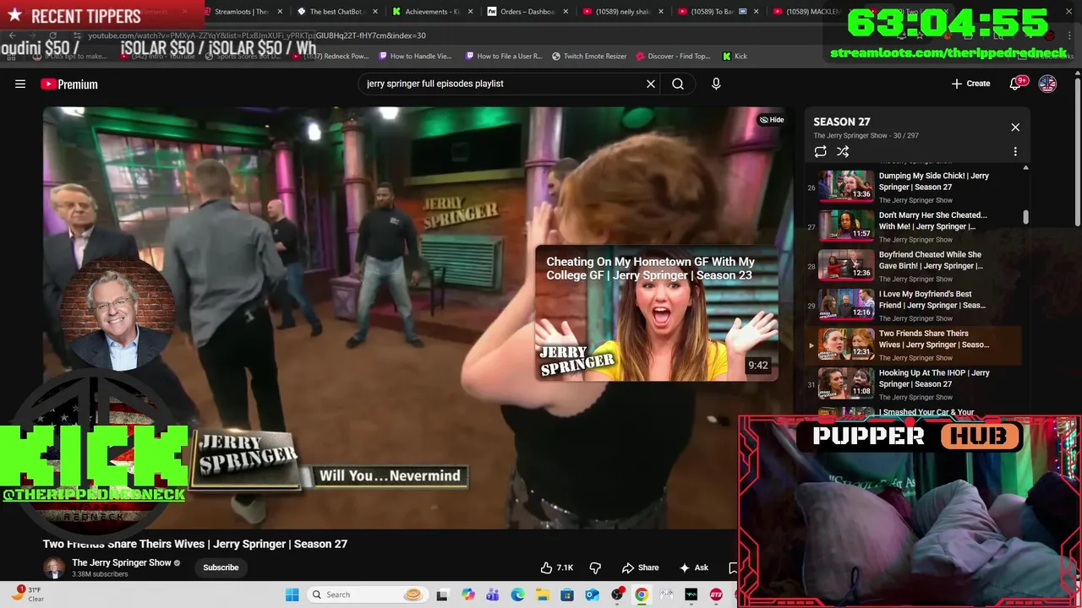Toggle shuffle playlist in Season 27 panel
This screenshot has width=1082, height=608.
click(843, 151)
